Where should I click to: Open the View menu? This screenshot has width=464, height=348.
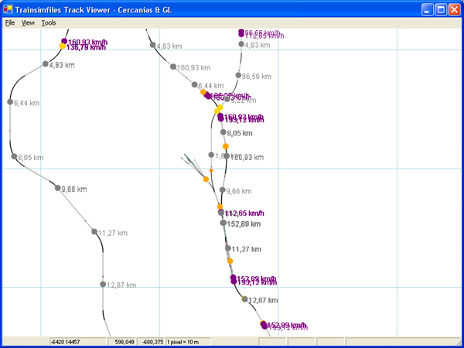pos(28,23)
